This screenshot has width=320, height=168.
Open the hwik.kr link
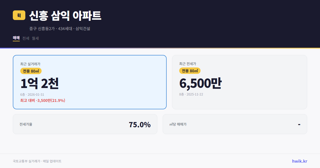pos(299,161)
